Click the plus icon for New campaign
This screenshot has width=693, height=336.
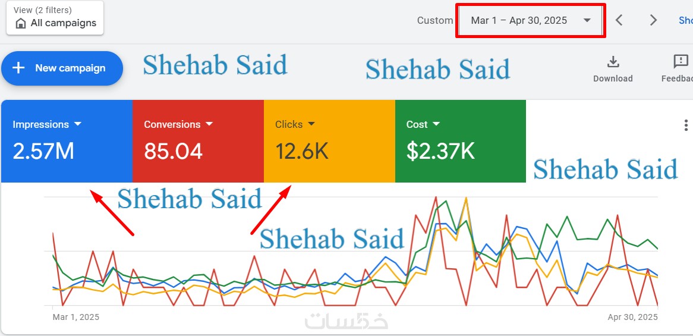pos(19,68)
